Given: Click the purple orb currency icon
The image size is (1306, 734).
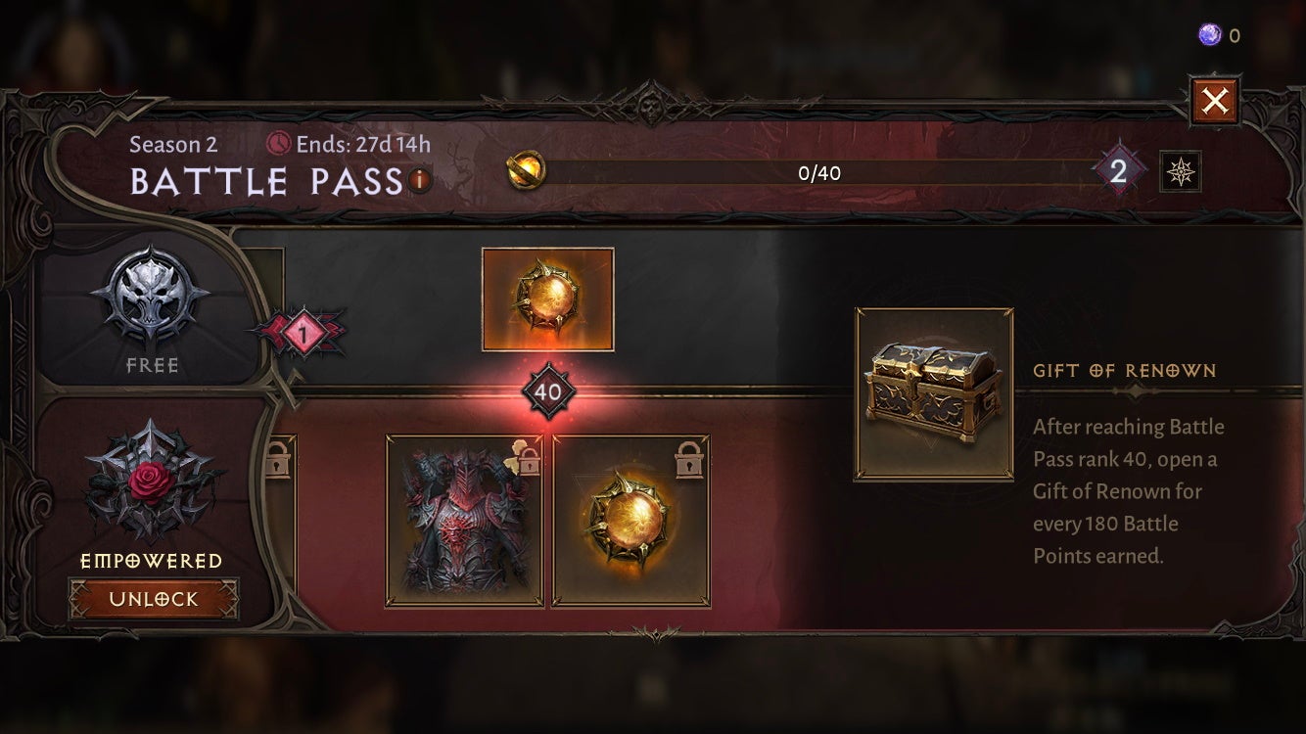Looking at the screenshot, I should pyautogui.click(x=1210, y=35).
